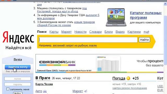Click the laptop image for program catalog
Viewport: 167px width, 94px height.
[x=116, y=17]
